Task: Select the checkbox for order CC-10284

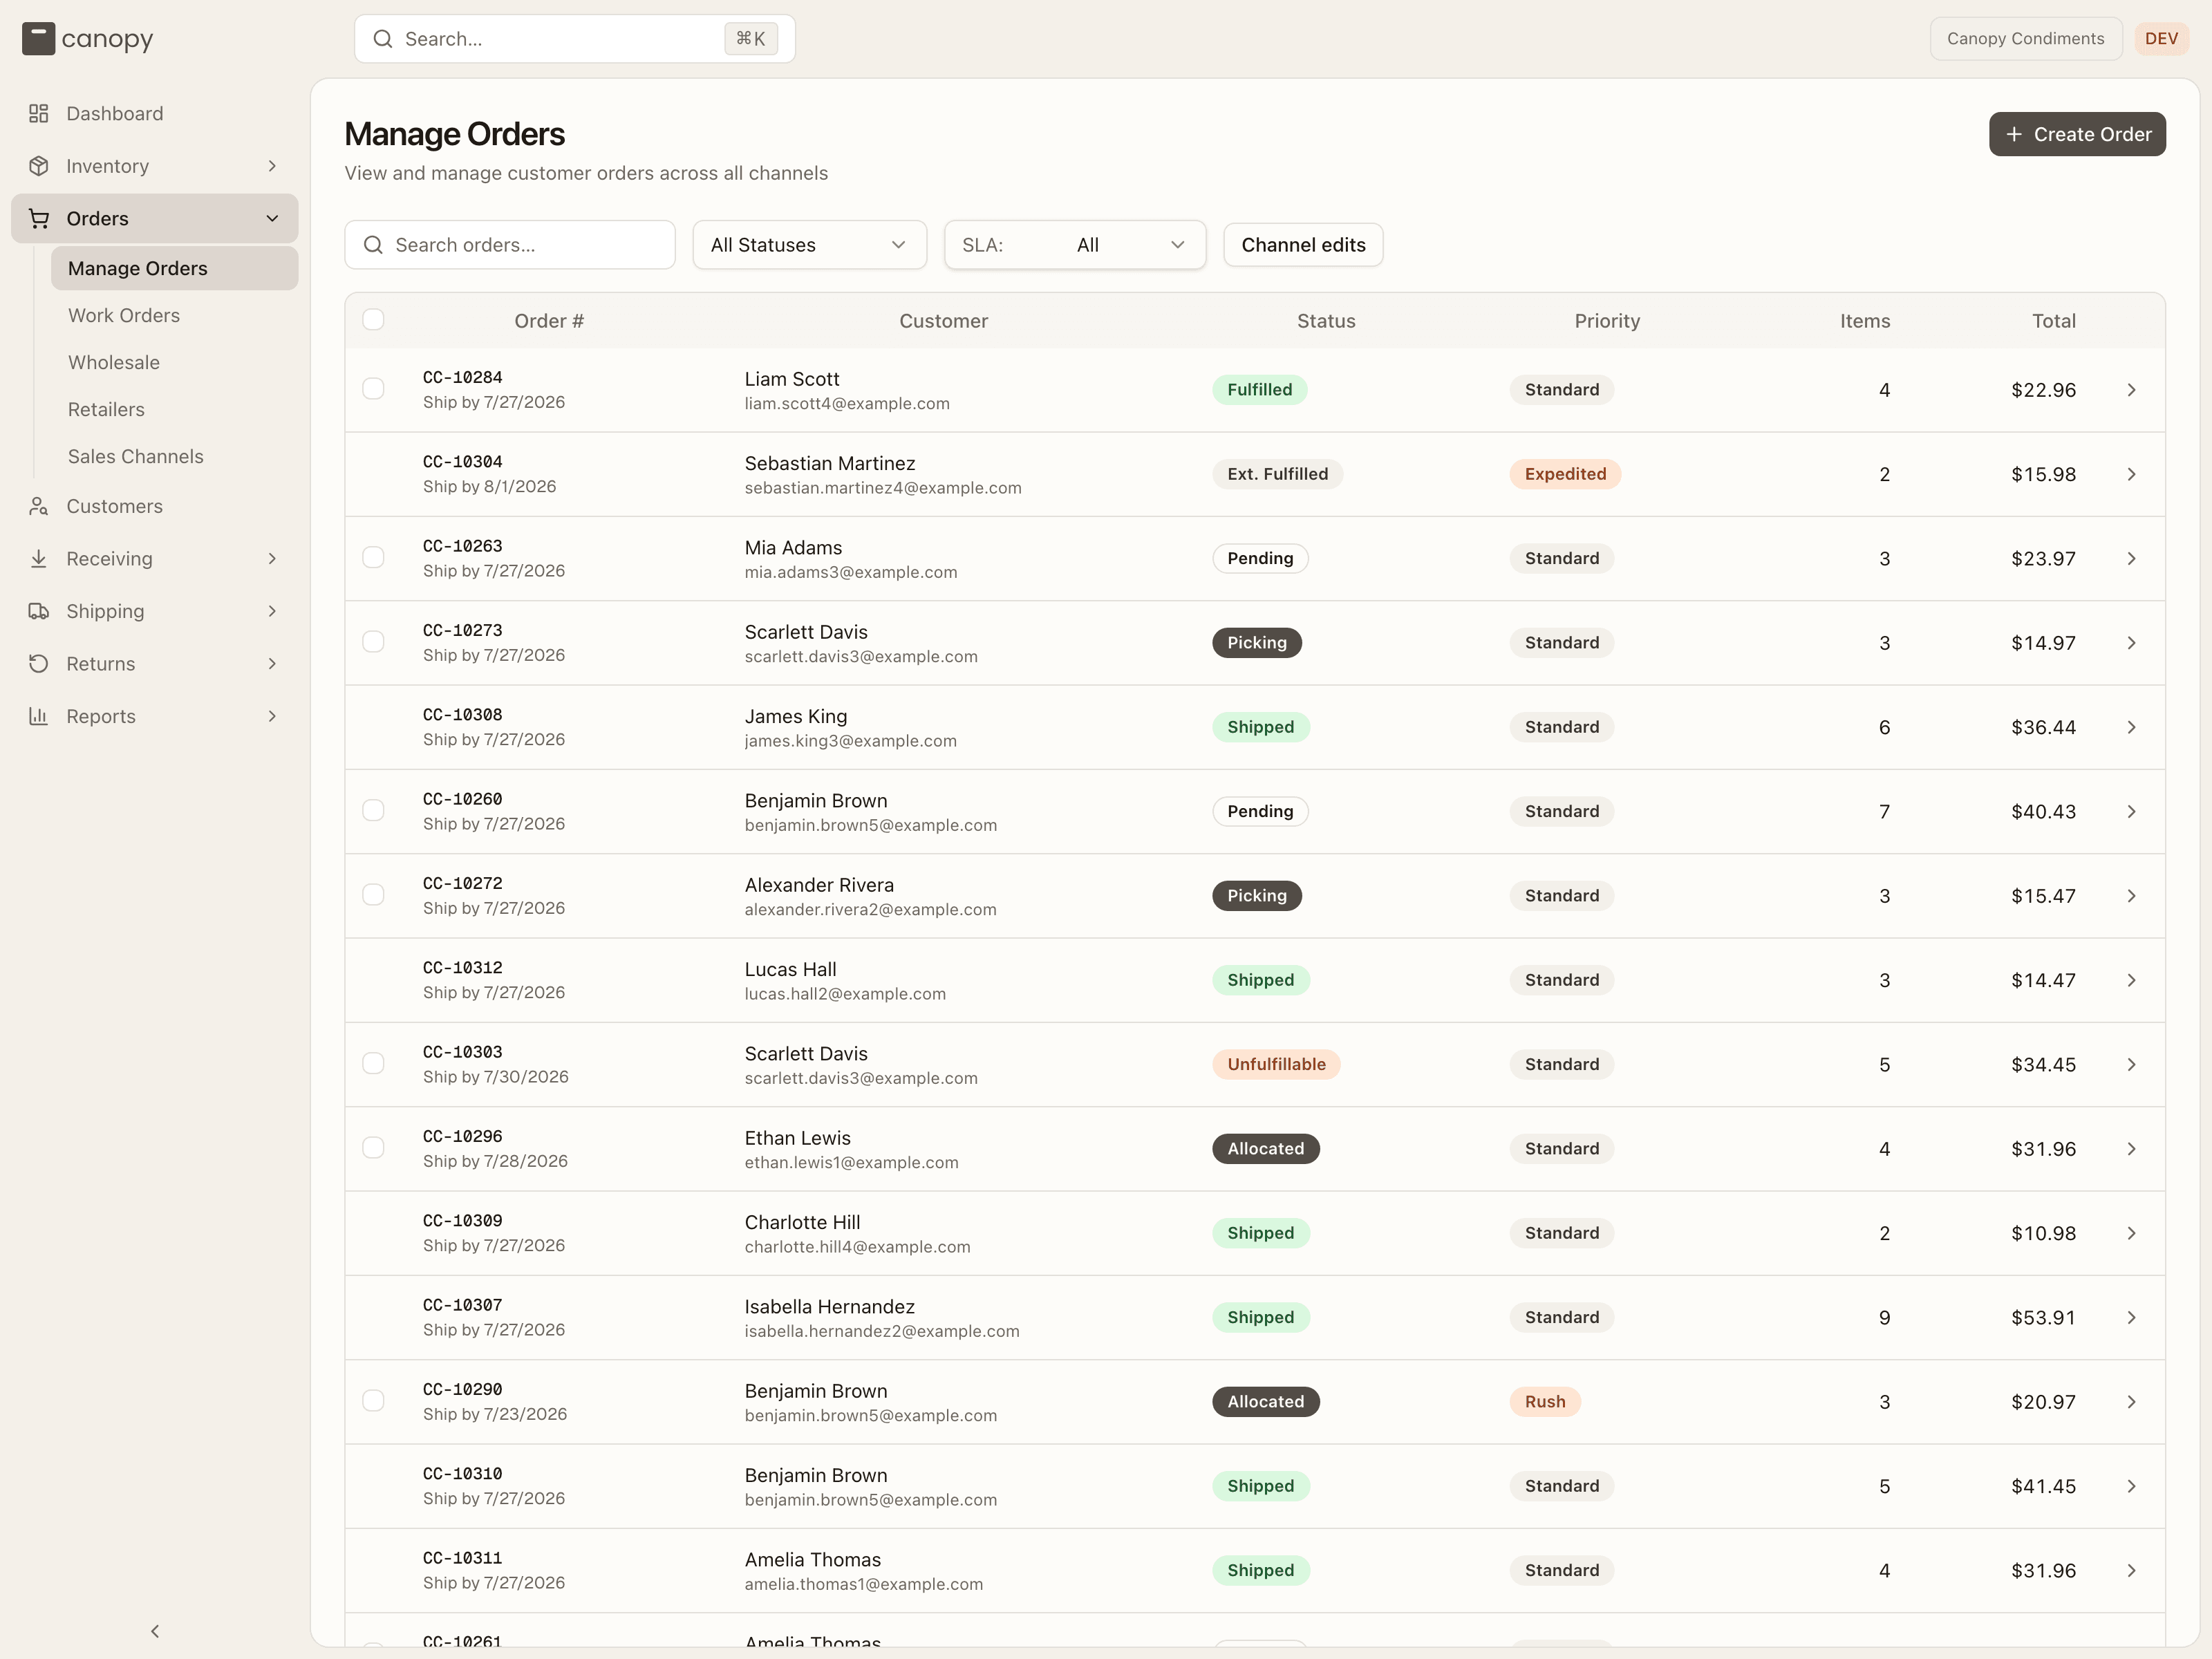Action: (x=373, y=389)
